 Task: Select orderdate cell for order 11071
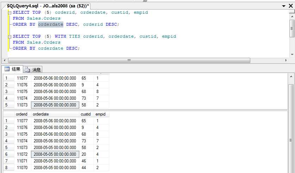(55, 161)
